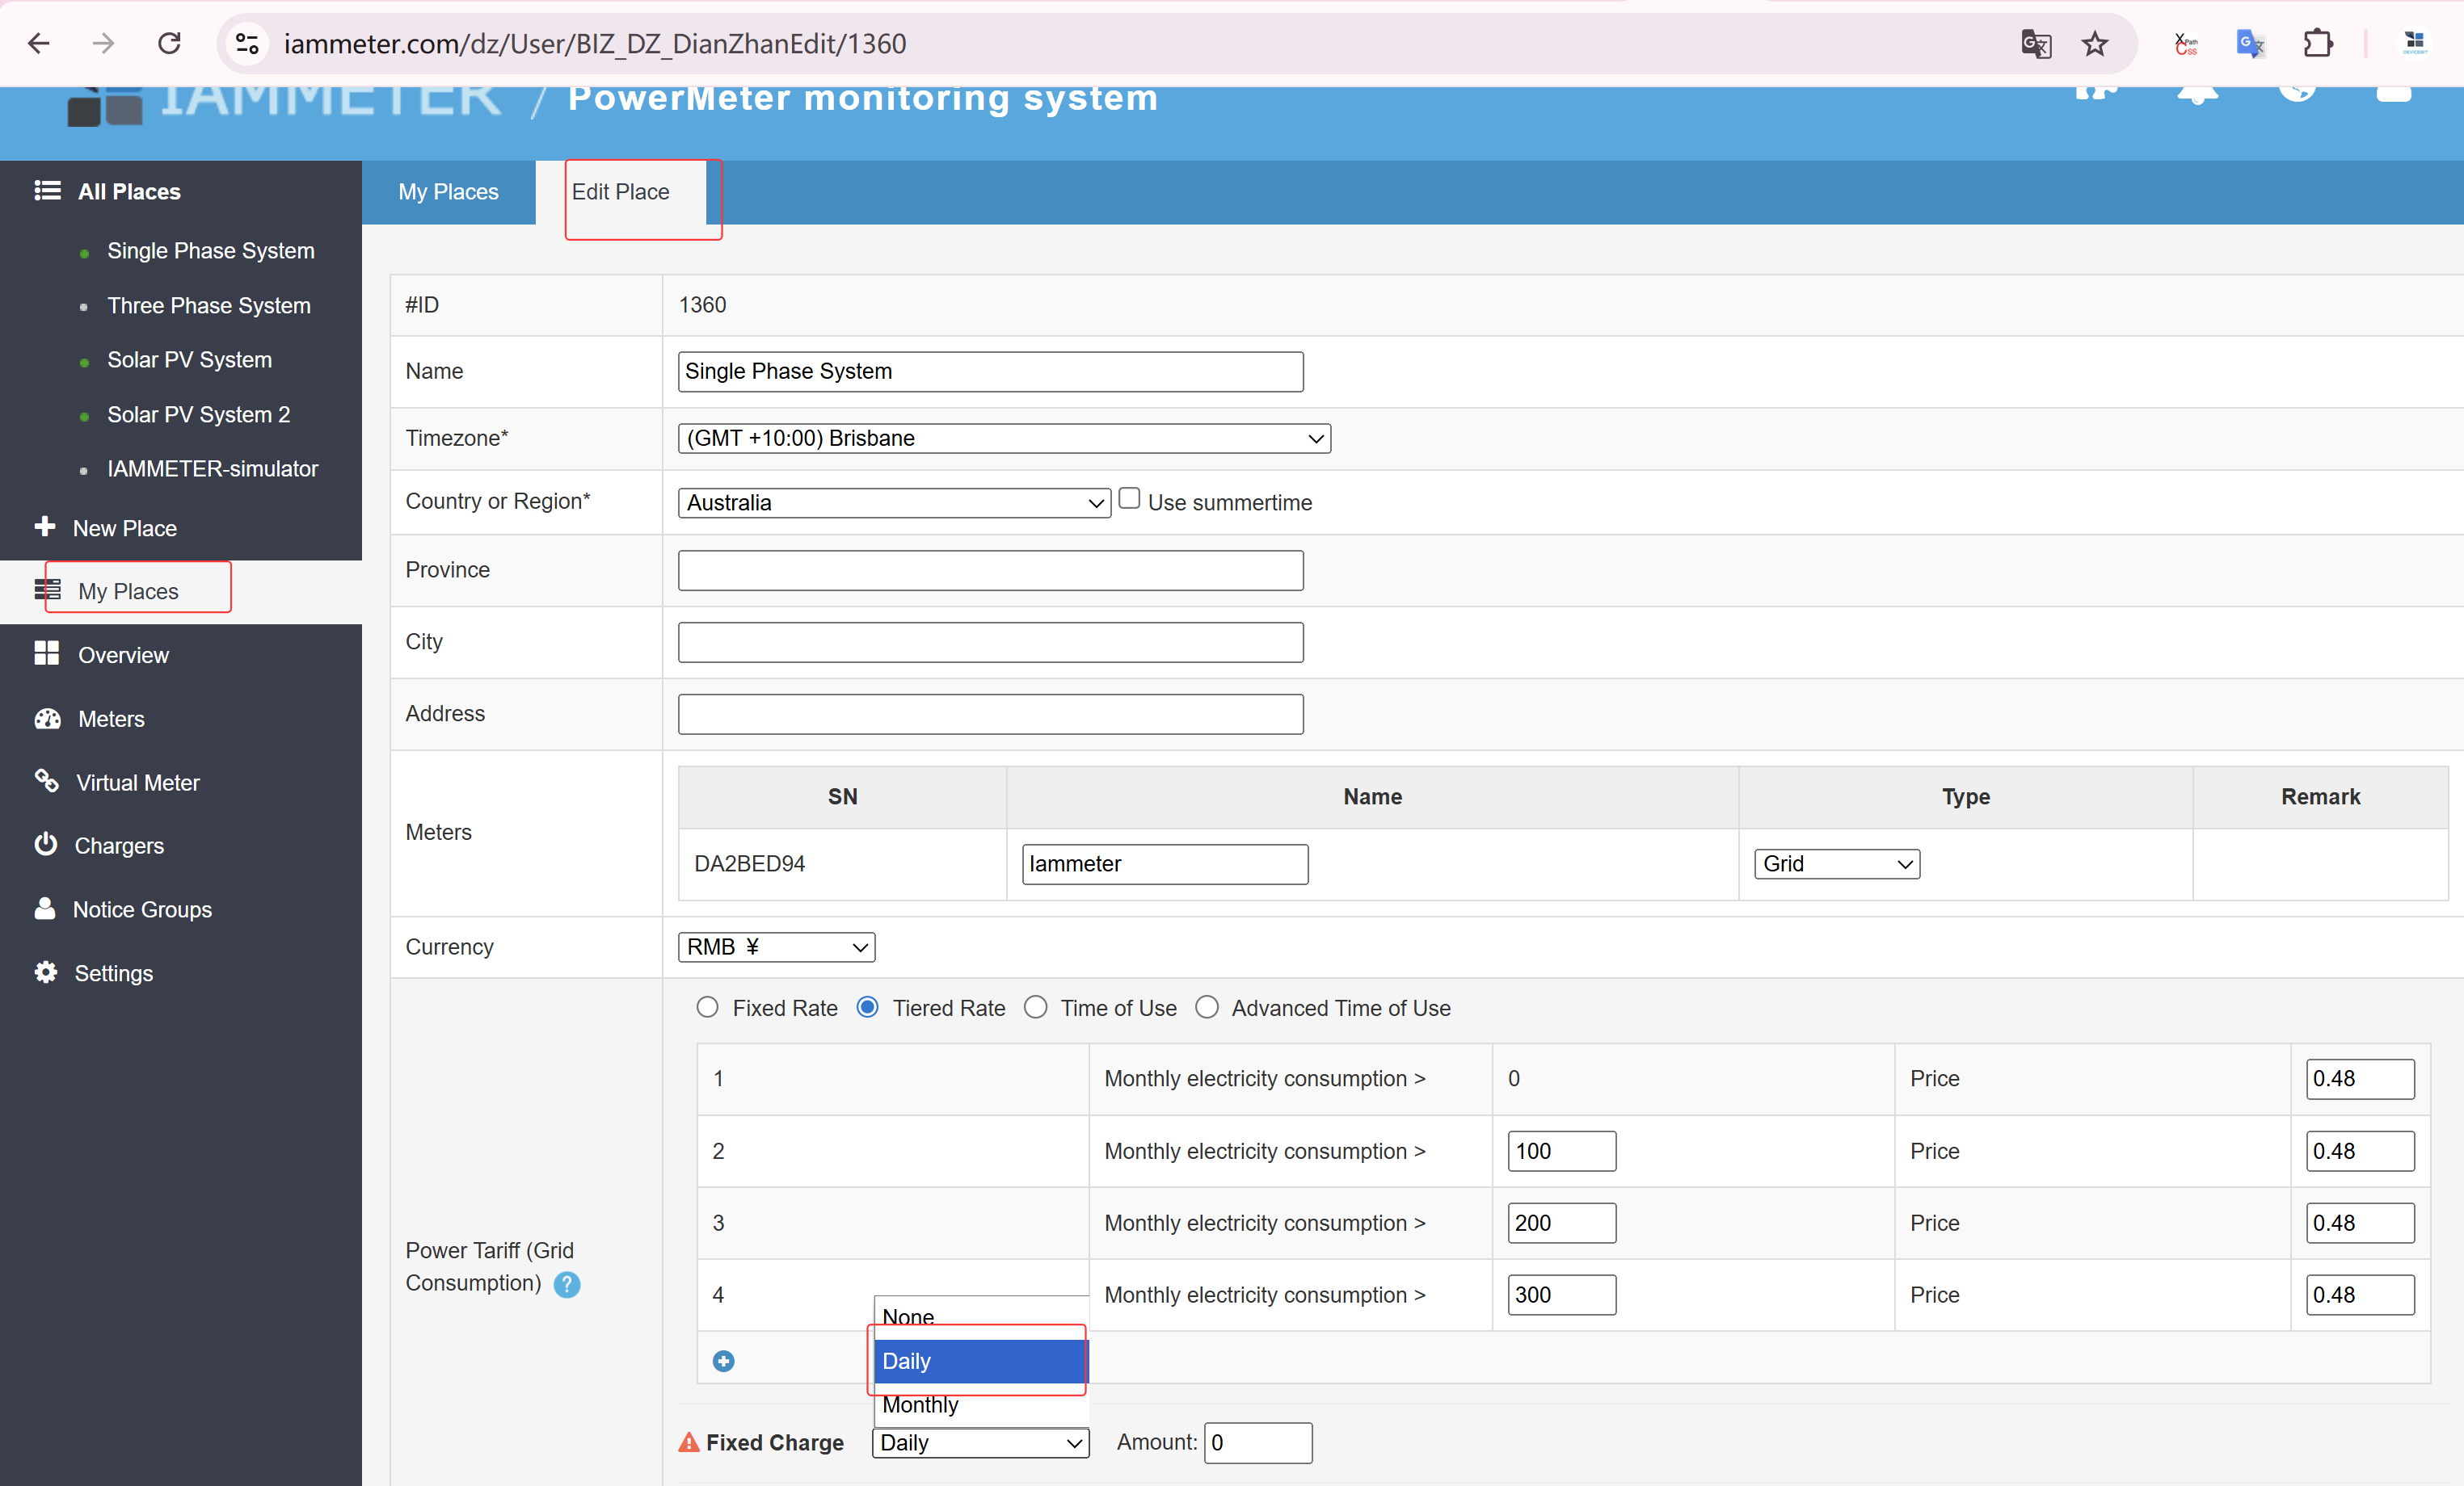
Task: Open the Timezone Brisbane dropdown
Action: [1004, 438]
